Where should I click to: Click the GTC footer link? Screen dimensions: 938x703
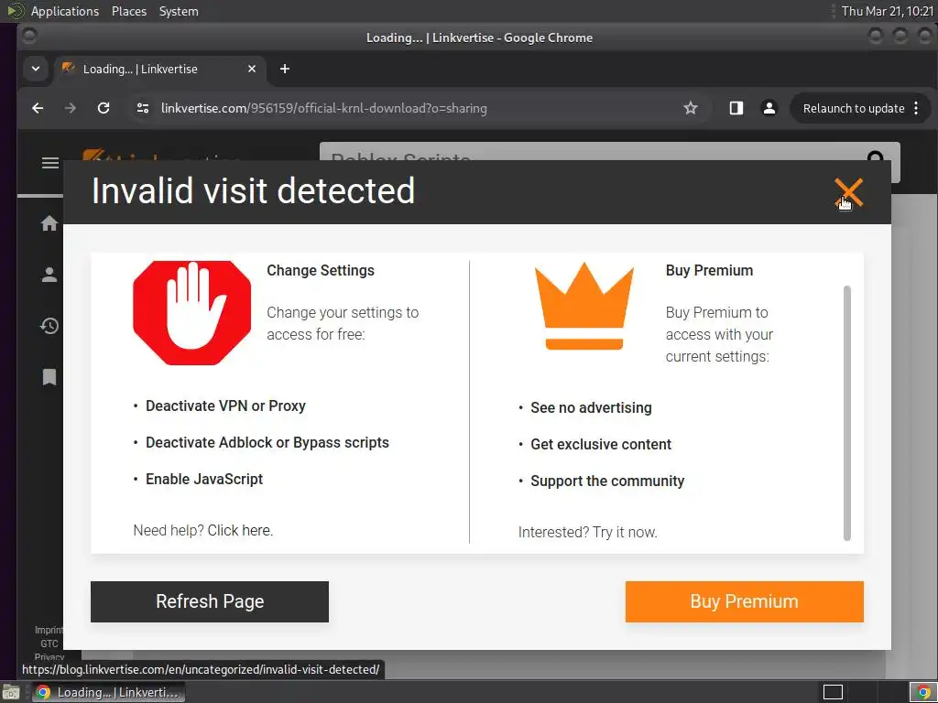click(49, 644)
